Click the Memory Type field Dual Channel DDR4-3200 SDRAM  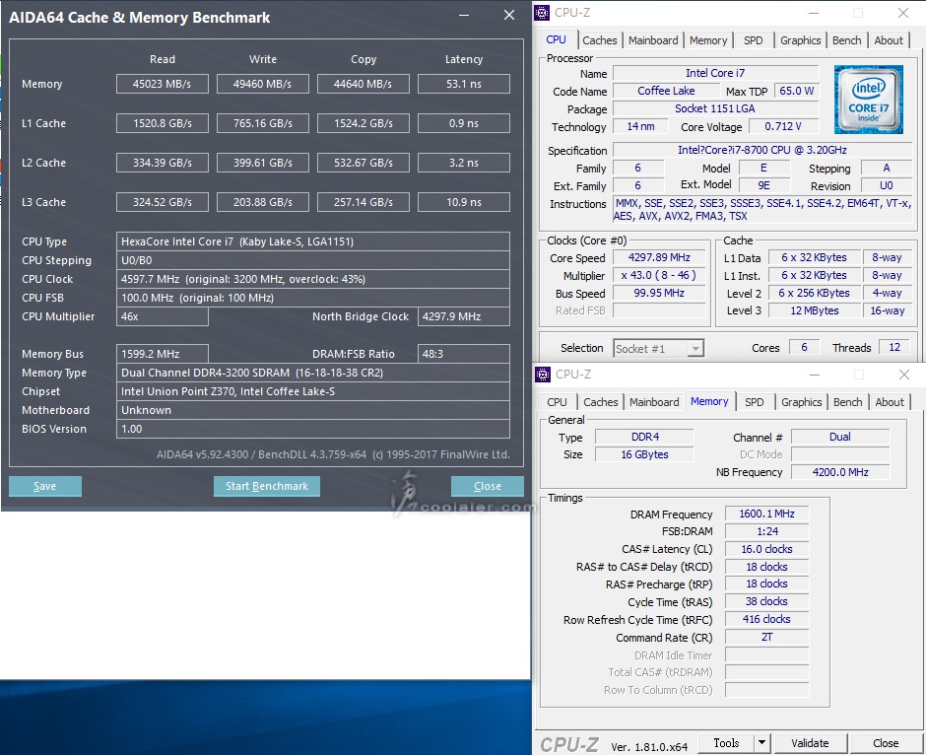pyautogui.click(x=313, y=373)
